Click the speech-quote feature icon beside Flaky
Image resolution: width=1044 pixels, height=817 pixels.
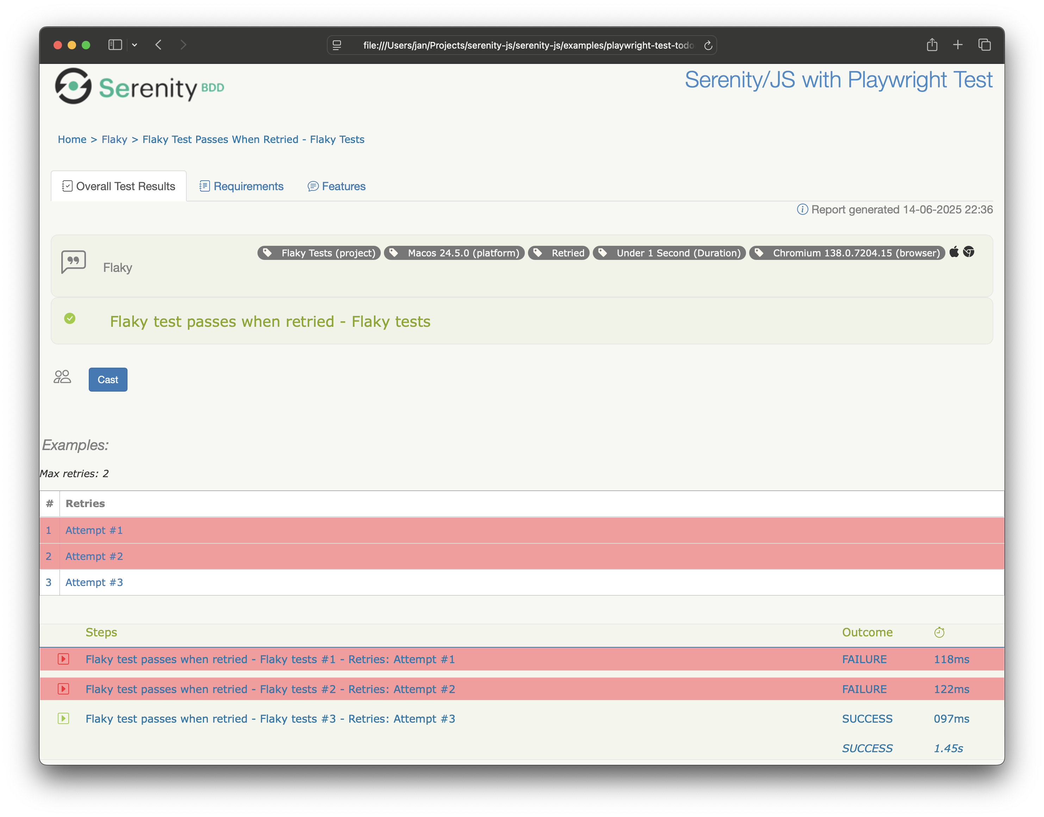[74, 262]
